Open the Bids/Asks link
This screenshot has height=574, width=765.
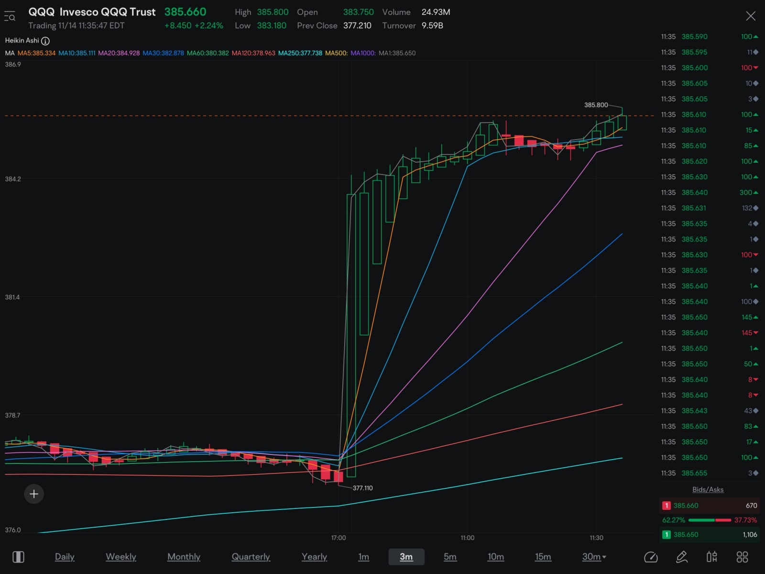708,489
